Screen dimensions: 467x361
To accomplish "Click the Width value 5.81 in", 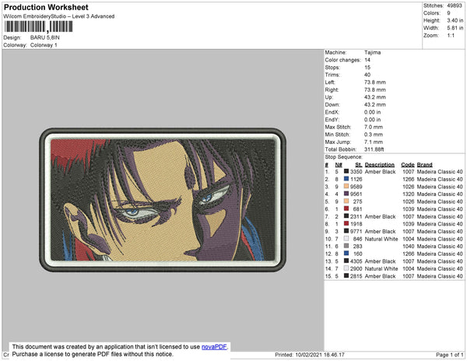I will click(x=455, y=28).
